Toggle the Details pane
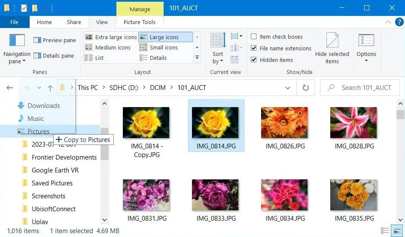405x237 pixels. pos(53,55)
